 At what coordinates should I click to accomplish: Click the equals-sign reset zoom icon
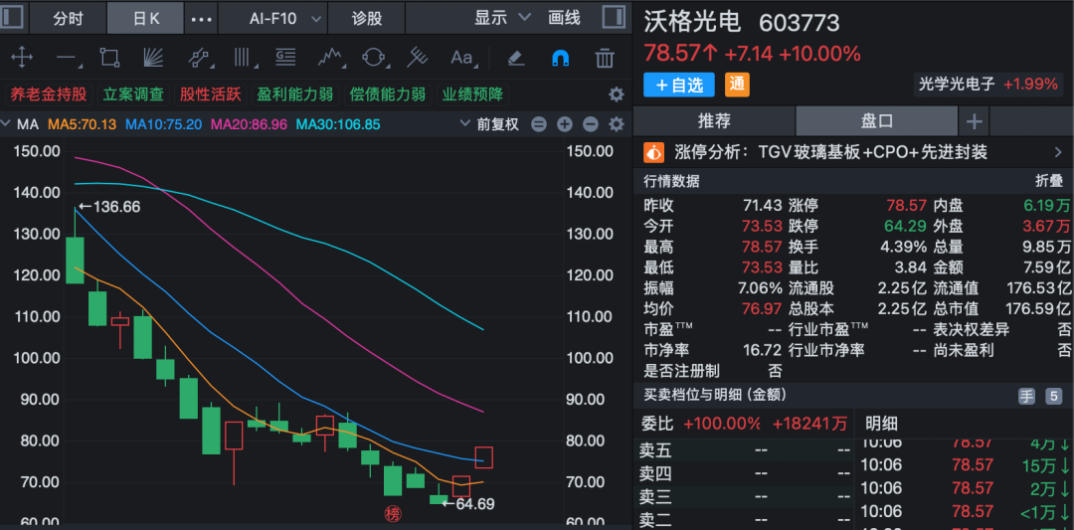[539, 124]
